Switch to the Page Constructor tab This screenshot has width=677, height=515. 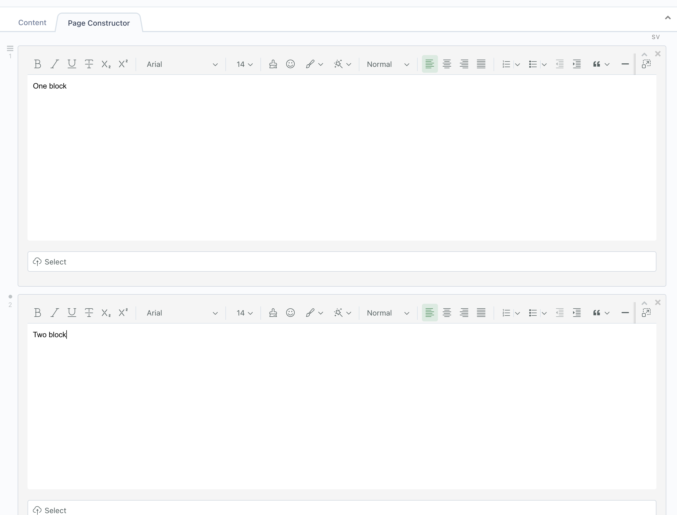pos(98,23)
